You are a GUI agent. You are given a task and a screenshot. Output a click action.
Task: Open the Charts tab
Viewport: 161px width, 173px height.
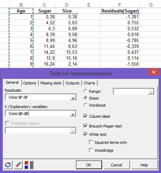pos(89,83)
